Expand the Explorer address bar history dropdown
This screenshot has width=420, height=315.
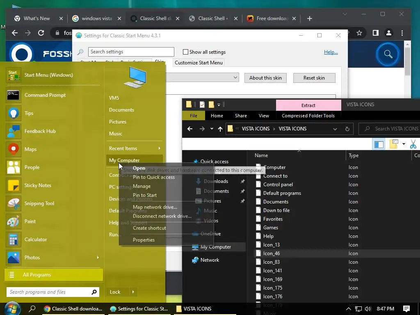[335, 129]
